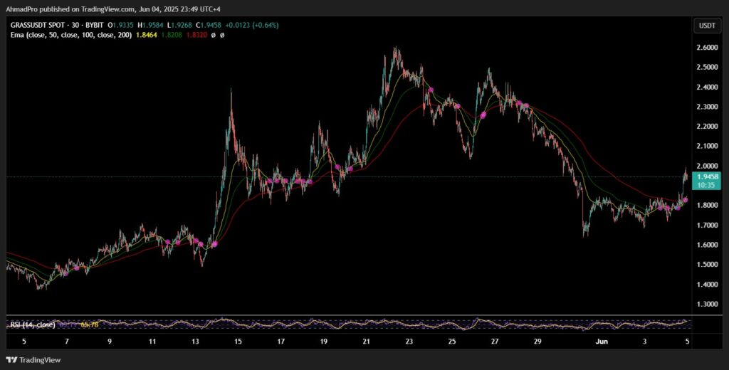729x370 pixels.
Task: Click the pink crossover marker near 2.6 peak descent
Action: [x=431, y=90]
